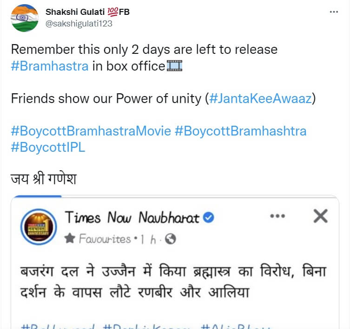Click the Times Now Navbharat page logo

[x=39, y=227]
